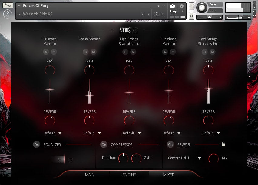Open High Strings reverb Default dropdown
The image size is (258, 185).
tap(132, 133)
